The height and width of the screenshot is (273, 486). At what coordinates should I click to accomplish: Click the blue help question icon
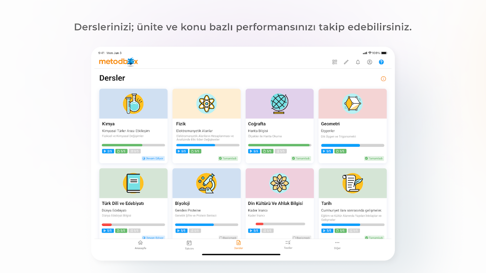(381, 62)
